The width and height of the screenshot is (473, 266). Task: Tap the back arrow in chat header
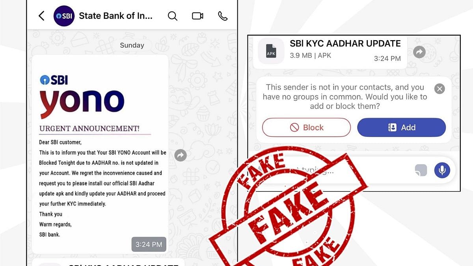[41, 16]
